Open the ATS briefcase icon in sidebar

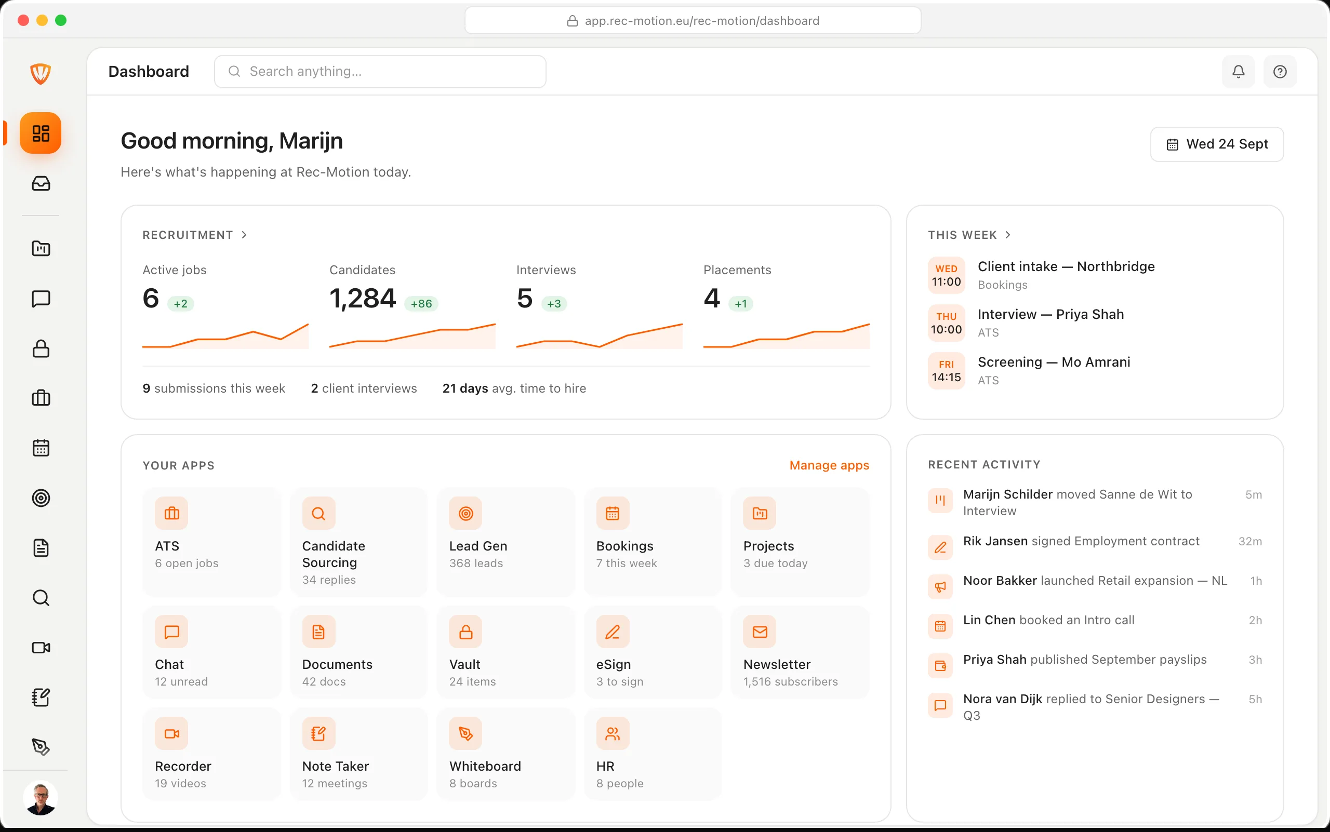[x=41, y=398]
